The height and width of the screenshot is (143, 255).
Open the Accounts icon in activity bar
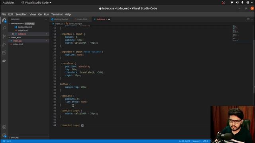click(4, 127)
